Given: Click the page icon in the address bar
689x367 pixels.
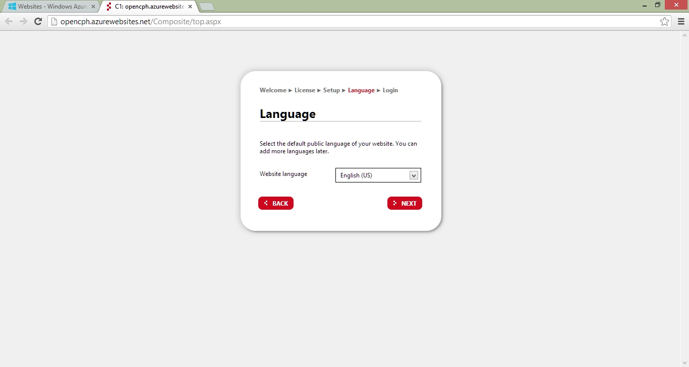Looking at the screenshot, I should pyautogui.click(x=54, y=22).
